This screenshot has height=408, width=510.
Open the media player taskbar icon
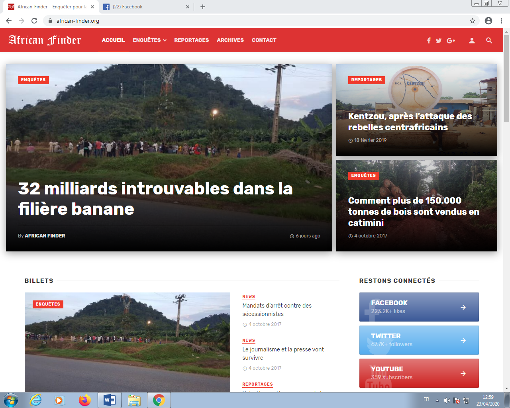coord(60,400)
